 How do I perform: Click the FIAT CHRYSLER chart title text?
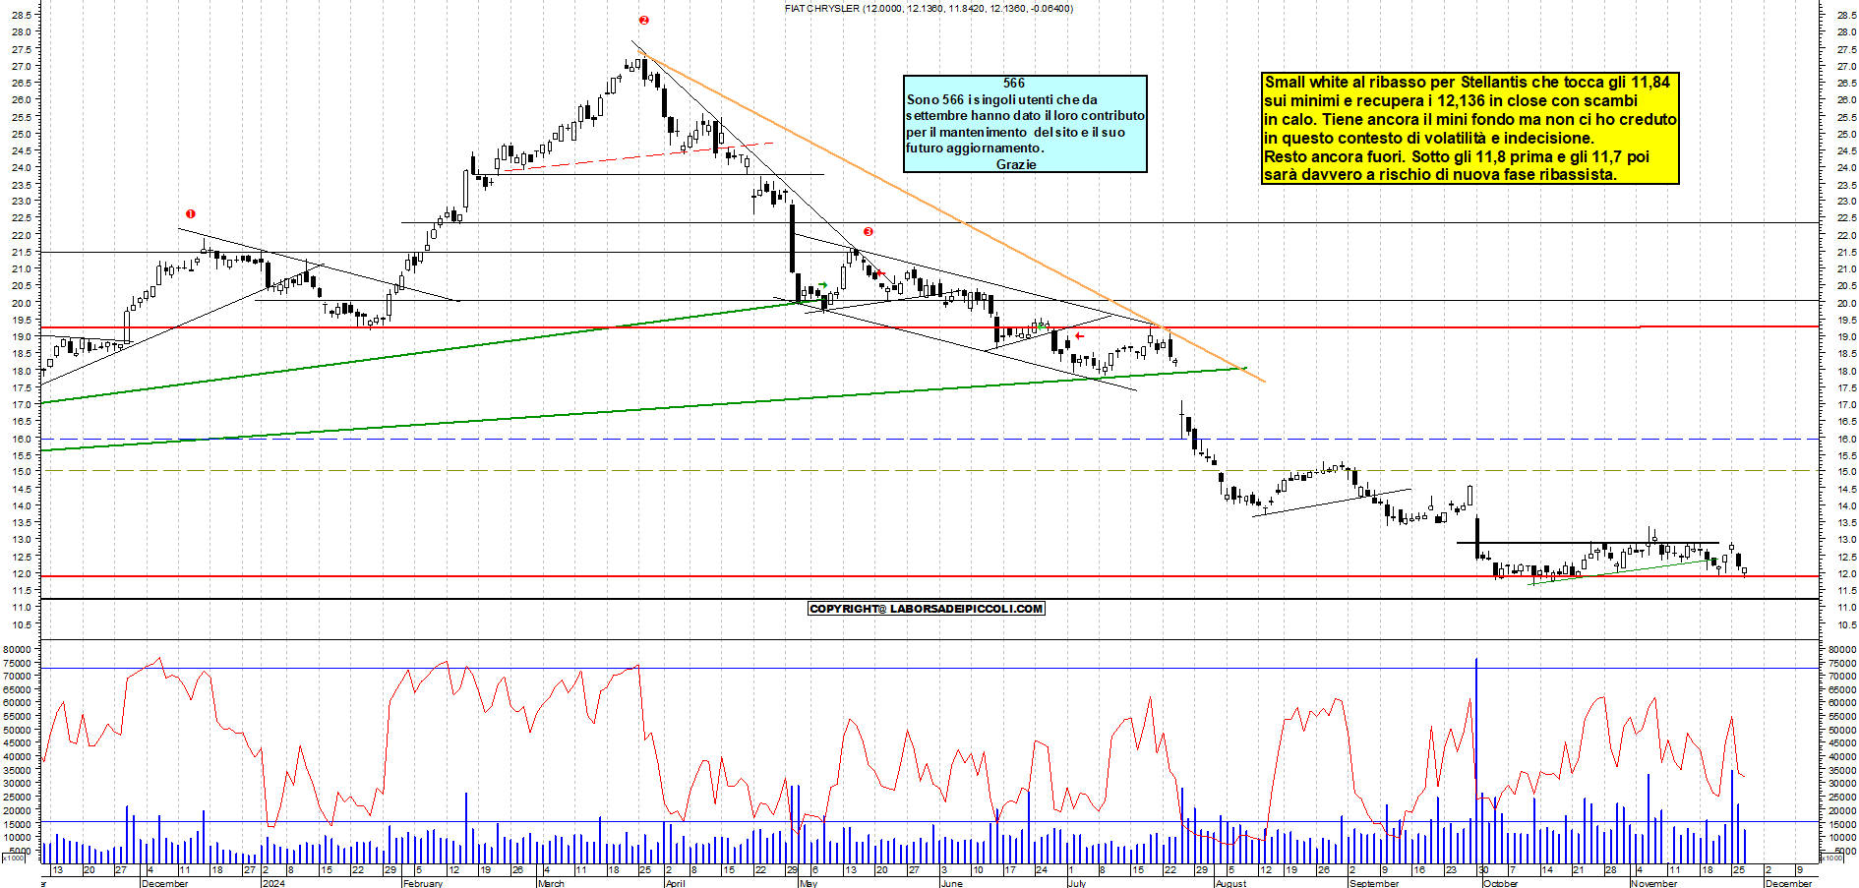[x=929, y=8]
